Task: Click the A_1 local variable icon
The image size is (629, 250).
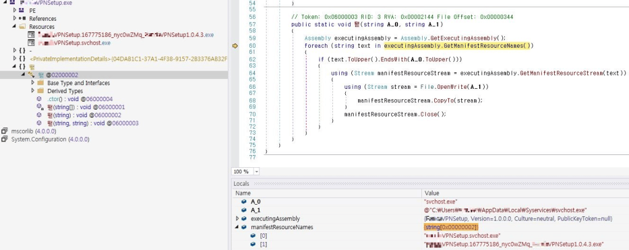Action: point(244,210)
